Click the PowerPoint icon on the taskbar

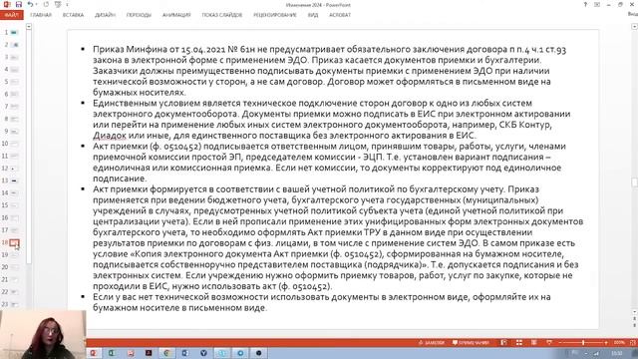coord(94,353)
